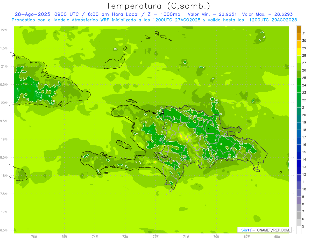Click the '6.5N' latitude tick label
This screenshot has height=240, width=311.
(x=4, y=230)
